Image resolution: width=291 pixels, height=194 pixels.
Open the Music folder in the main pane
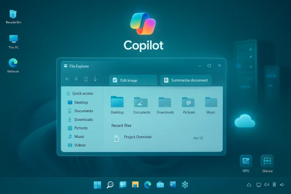211,106
